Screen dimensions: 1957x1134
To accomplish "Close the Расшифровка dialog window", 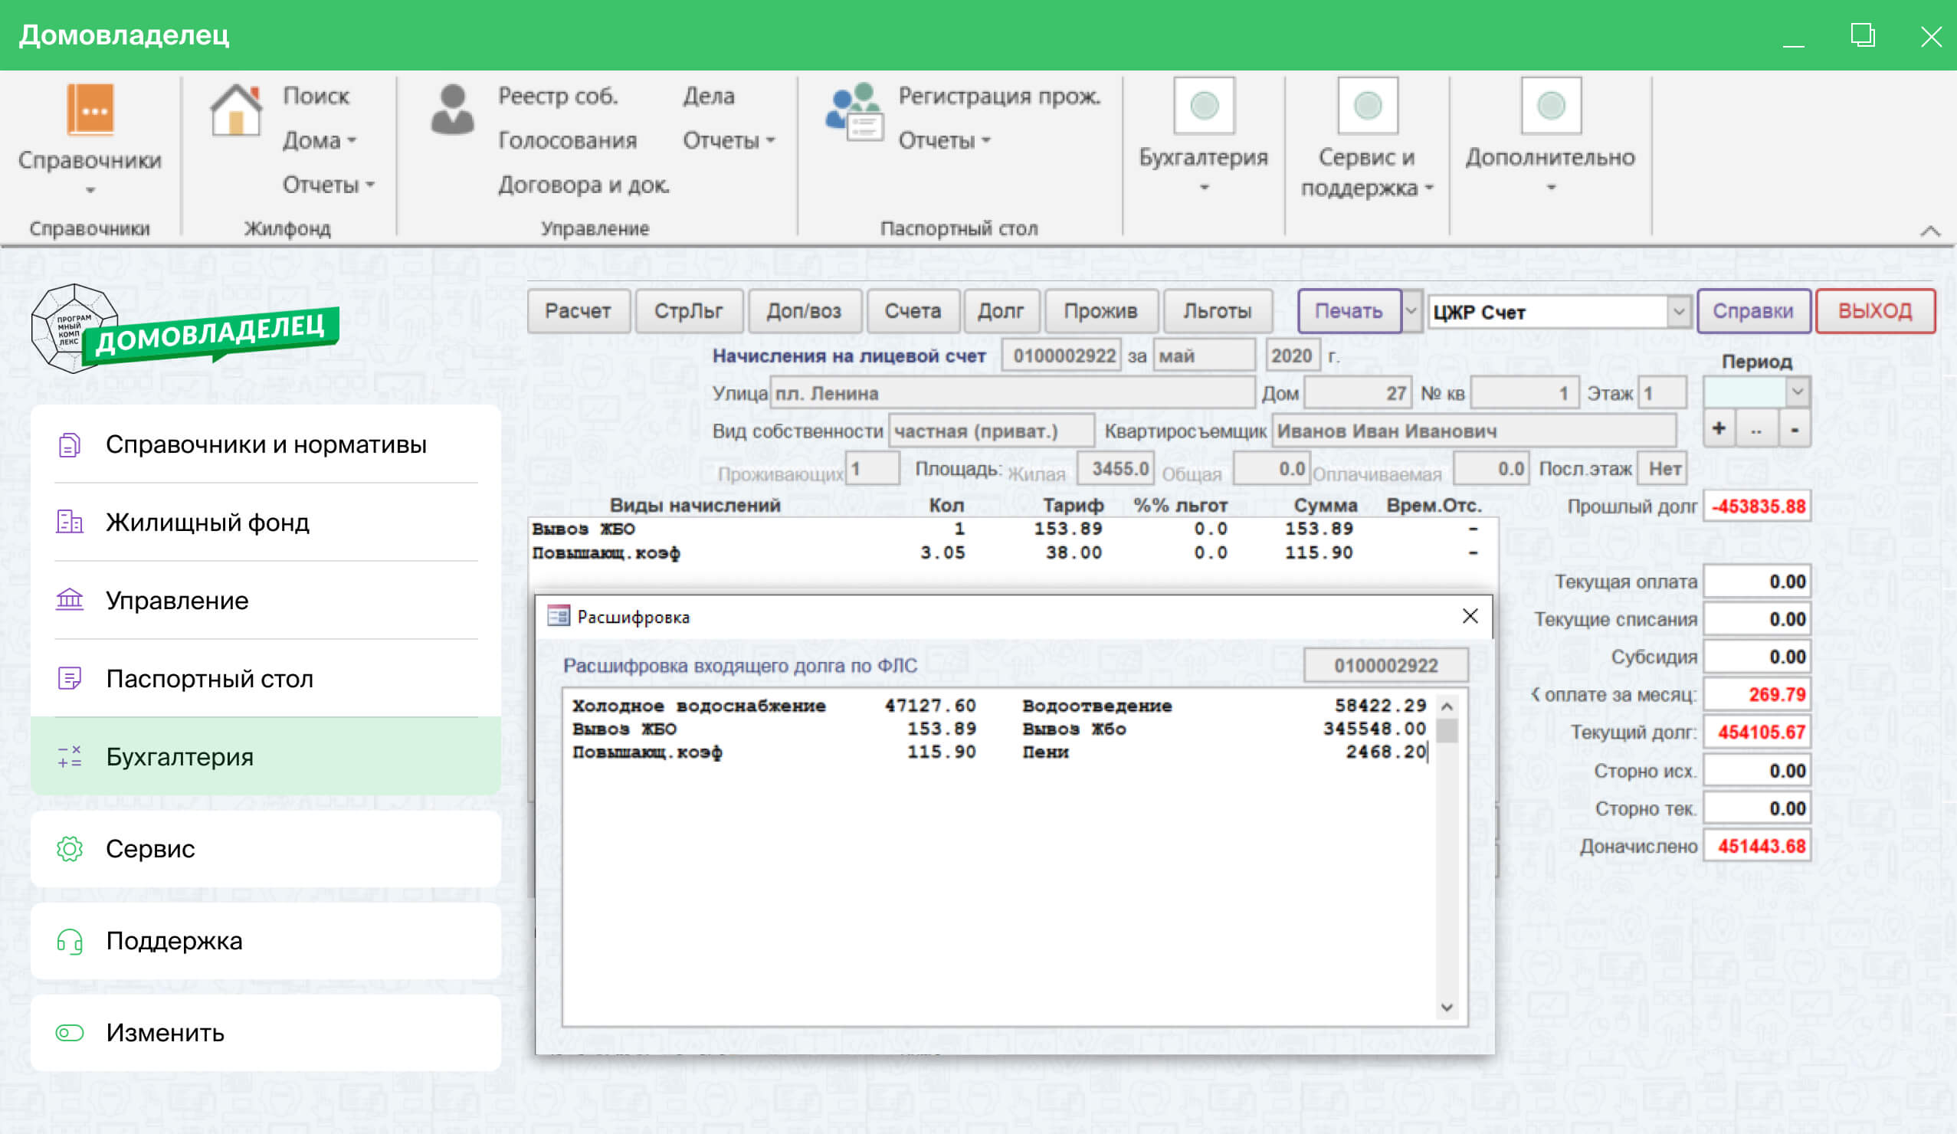I will pos(1470,617).
